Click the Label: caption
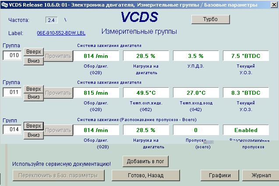This screenshot has width=279, height=186. pyautogui.click(x=16, y=33)
